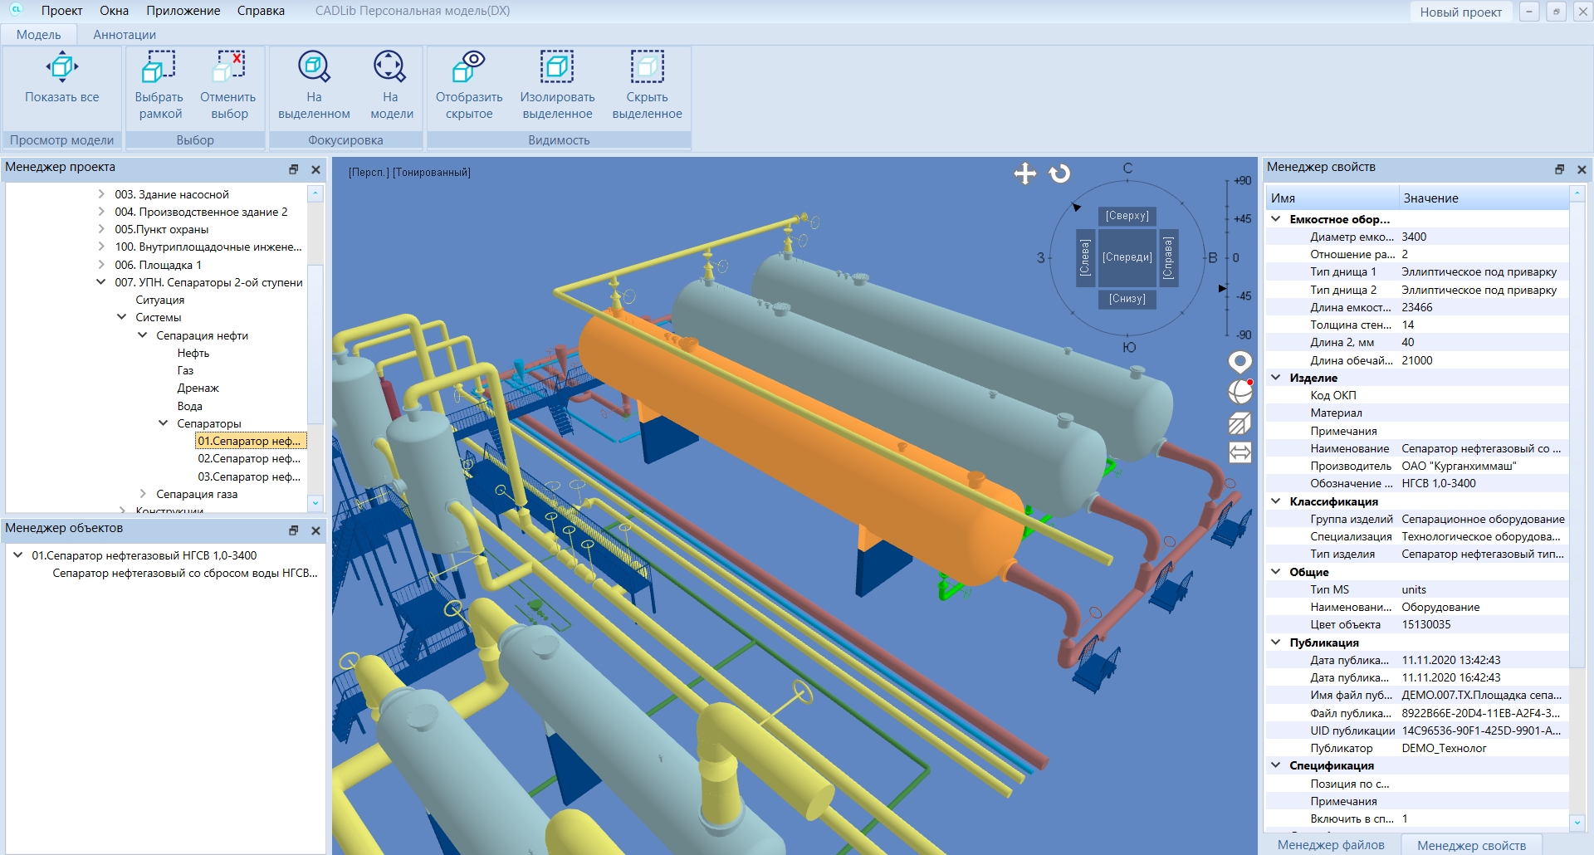Open the Приложение menu

[183, 11]
